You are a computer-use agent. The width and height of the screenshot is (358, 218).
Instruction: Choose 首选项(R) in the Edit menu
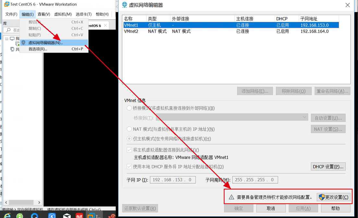pos(54,49)
